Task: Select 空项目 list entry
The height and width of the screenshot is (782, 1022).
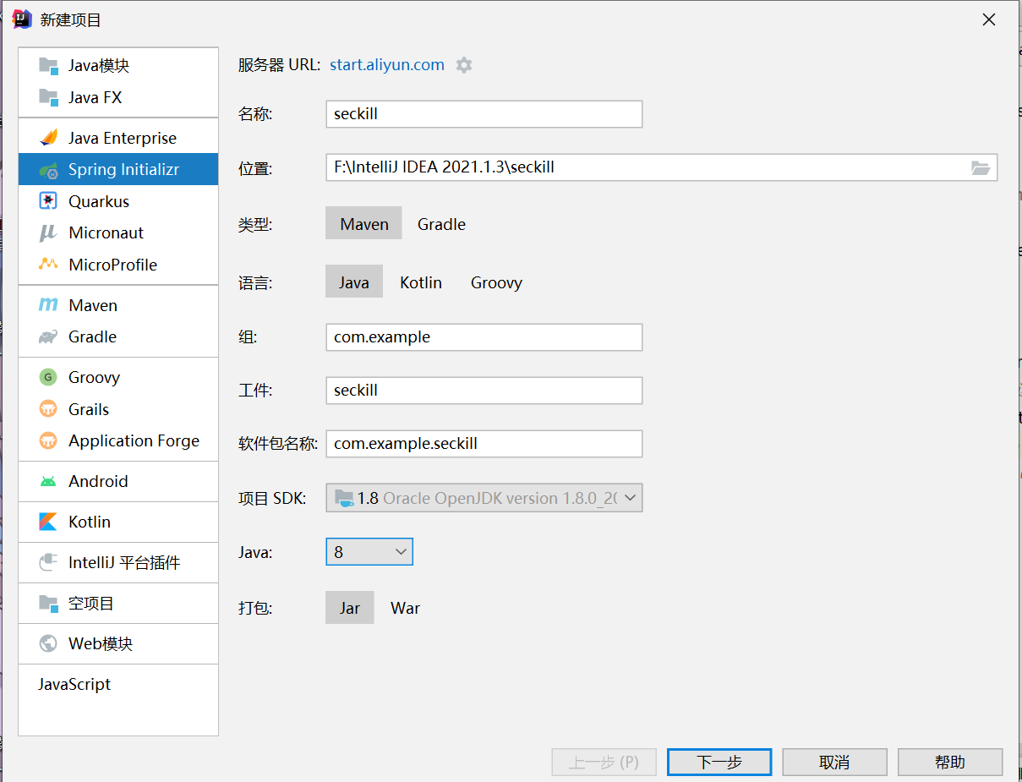Action: click(x=118, y=603)
